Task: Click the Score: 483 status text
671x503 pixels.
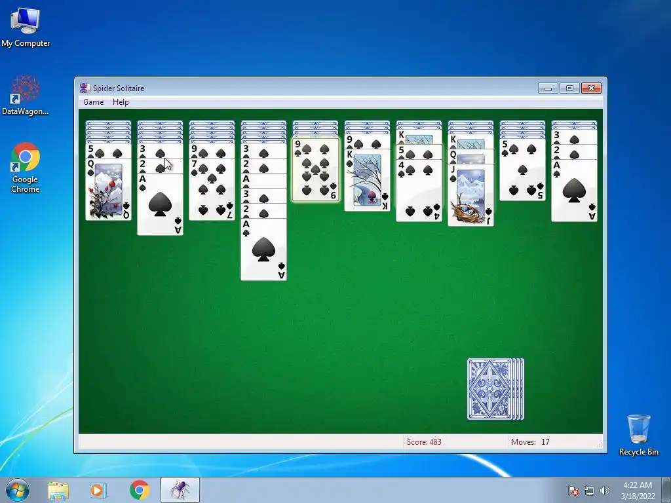Action: coord(424,442)
